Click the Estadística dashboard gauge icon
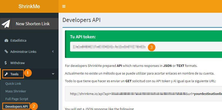This screenshot has height=110, width=222. (6, 40)
